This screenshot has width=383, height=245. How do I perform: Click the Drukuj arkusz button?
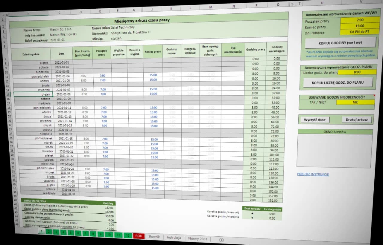[357, 120]
